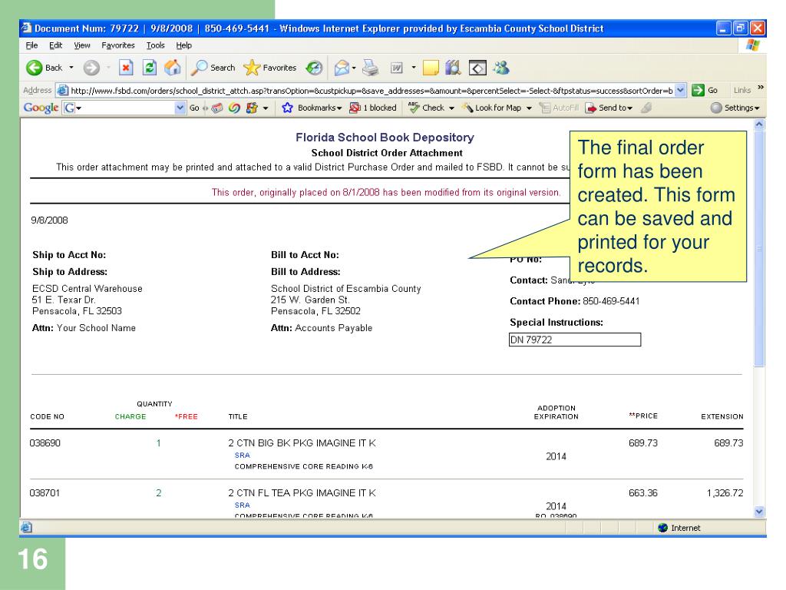Click the SRA link under code 038701

[x=242, y=505]
